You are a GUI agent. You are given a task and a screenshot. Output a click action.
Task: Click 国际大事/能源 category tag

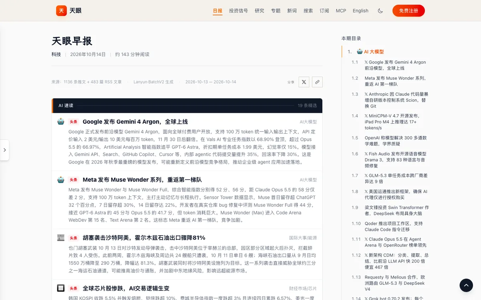click(x=303, y=238)
